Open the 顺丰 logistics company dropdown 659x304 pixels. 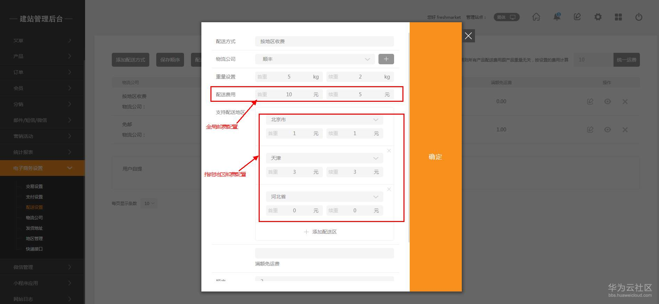pos(315,59)
